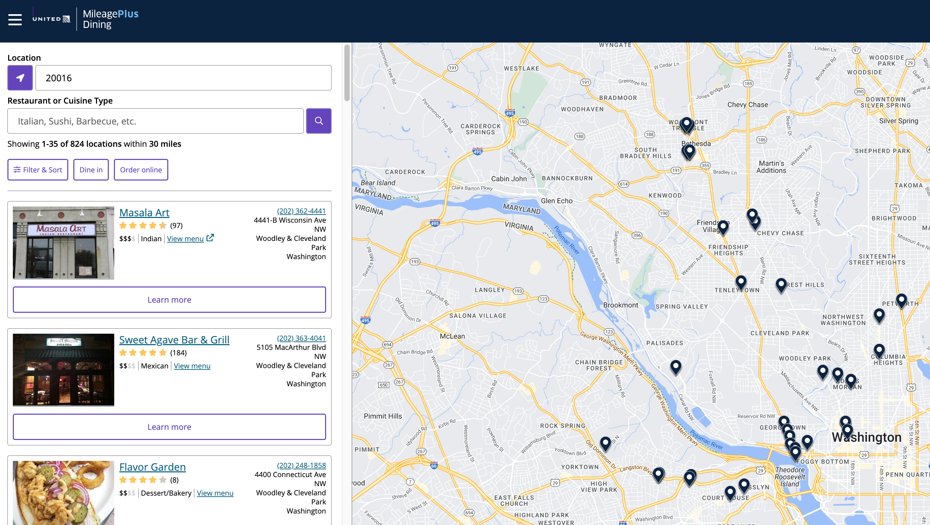The height and width of the screenshot is (525, 930).
Task: Click the map pin near Petworth
Action: pyautogui.click(x=901, y=300)
